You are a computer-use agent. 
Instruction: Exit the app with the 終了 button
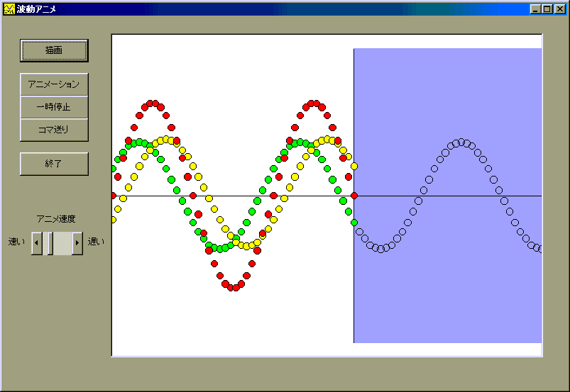pyautogui.click(x=54, y=164)
